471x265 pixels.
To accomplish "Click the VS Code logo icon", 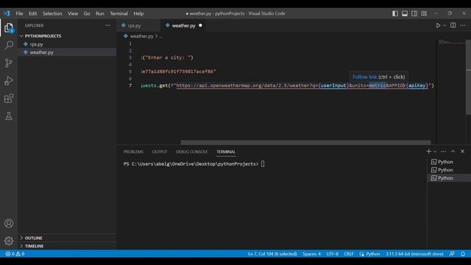I will (x=7, y=13).
